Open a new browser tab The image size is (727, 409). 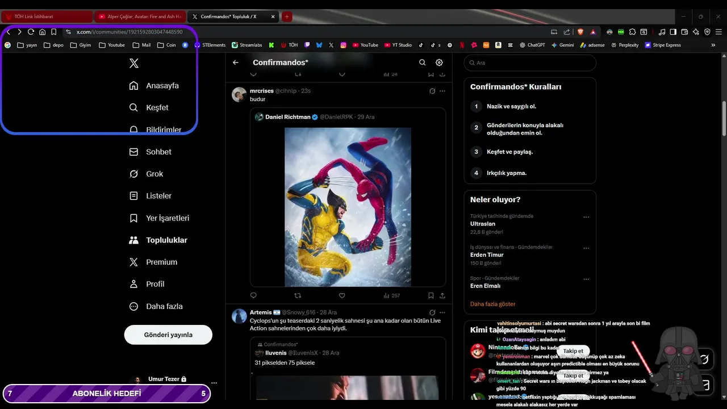[x=287, y=16]
